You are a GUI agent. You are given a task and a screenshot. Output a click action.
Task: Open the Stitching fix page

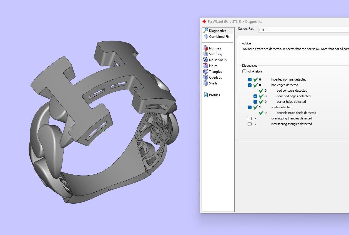point(215,54)
